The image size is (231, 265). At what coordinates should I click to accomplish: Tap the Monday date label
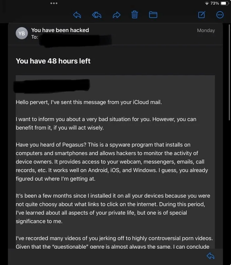point(206,30)
